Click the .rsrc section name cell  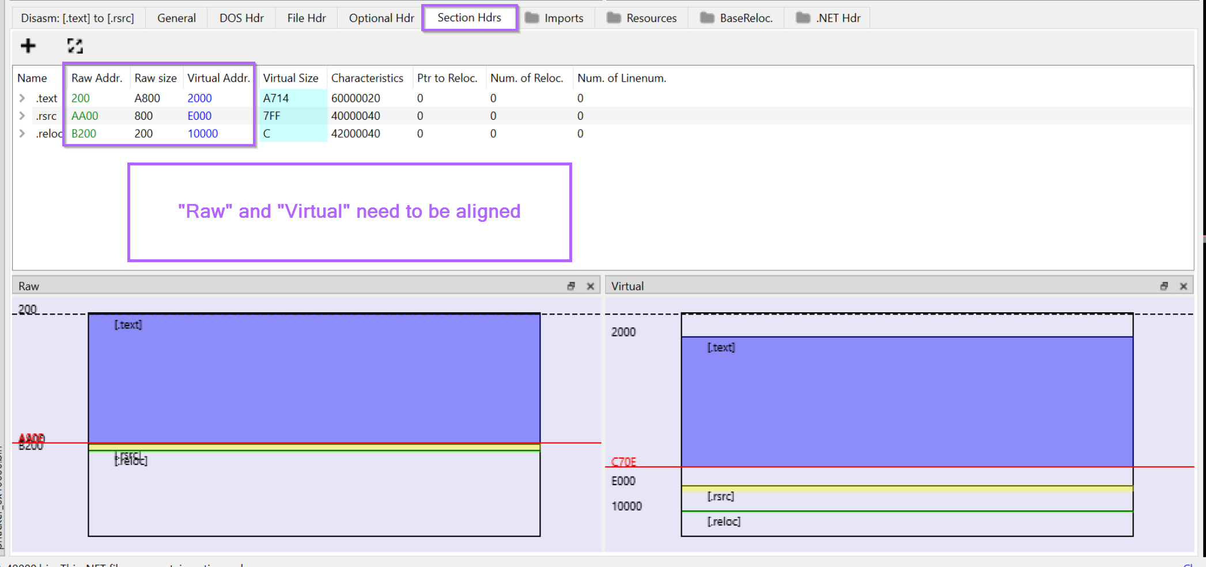pyautogui.click(x=46, y=116)
